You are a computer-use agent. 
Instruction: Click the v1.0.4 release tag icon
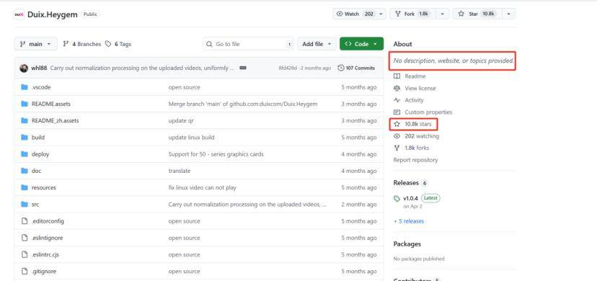click(397, 198)
